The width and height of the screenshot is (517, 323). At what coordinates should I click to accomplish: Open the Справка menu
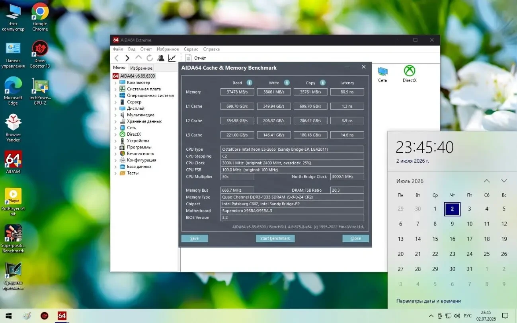point(211,49)
